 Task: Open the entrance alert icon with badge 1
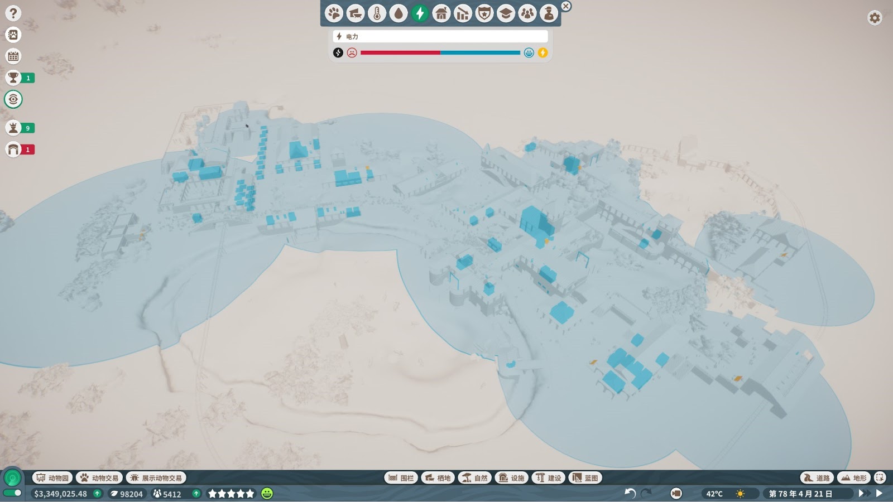tap(13, 149)
